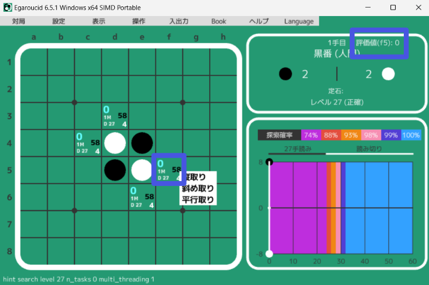Click the white disc icon in score panel

coord(388,74)
